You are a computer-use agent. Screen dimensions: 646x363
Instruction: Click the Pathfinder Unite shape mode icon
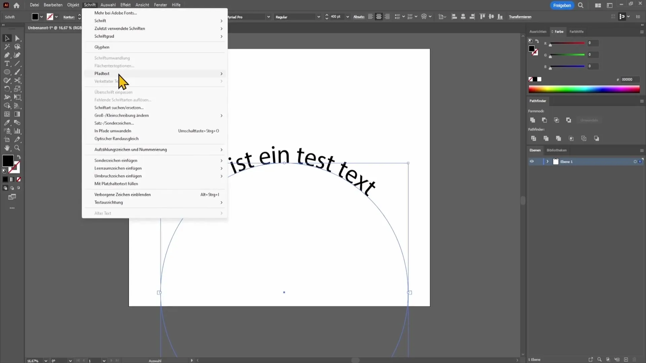(x=533, y=120)
